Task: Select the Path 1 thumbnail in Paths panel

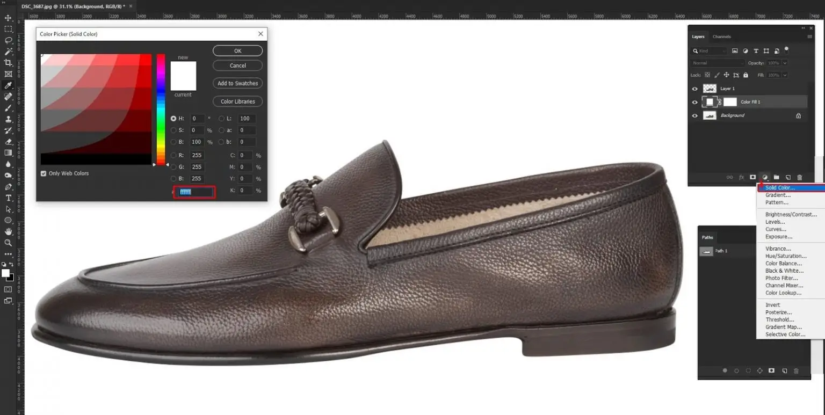Action: pyautogui.click(x=706, y=251)
